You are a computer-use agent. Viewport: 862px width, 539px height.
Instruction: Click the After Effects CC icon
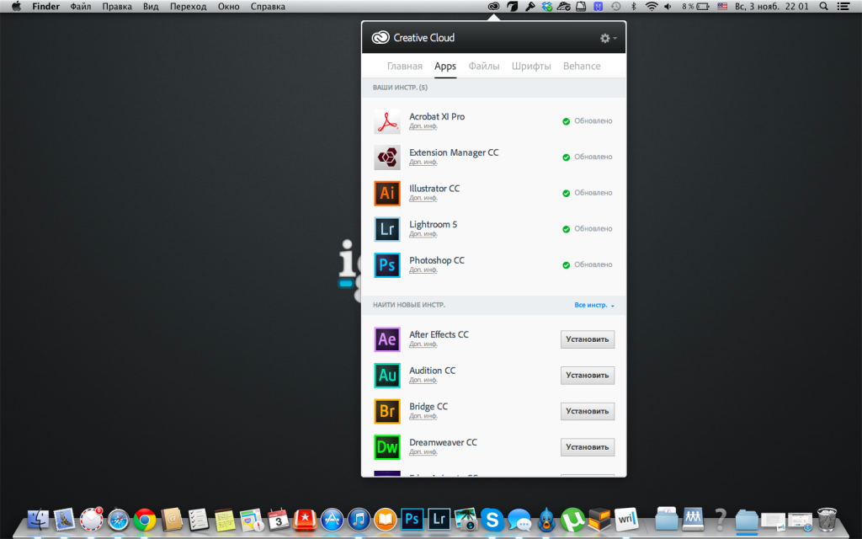(387, 339)
